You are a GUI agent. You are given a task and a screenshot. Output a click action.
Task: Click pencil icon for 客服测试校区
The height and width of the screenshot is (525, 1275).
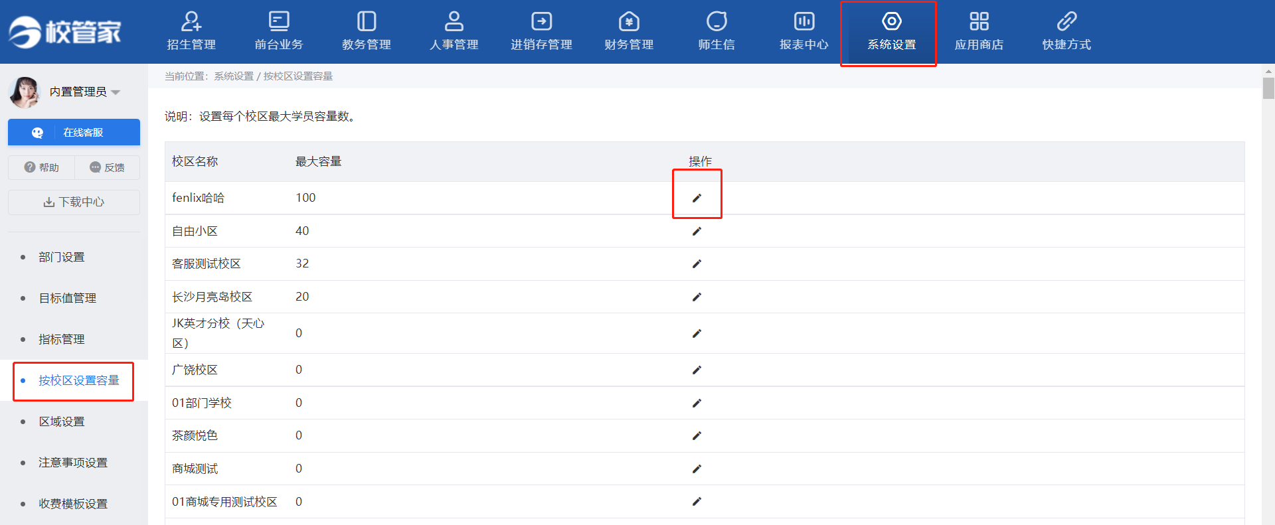[x=697, y=263]
